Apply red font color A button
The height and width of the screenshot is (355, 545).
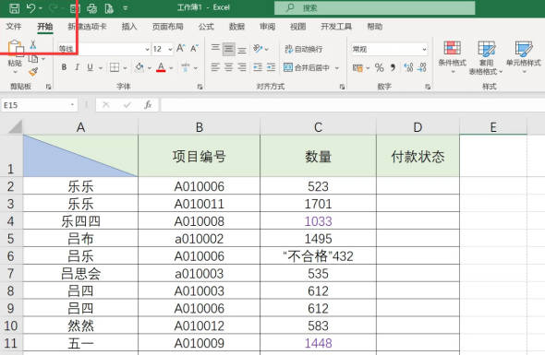161,67
